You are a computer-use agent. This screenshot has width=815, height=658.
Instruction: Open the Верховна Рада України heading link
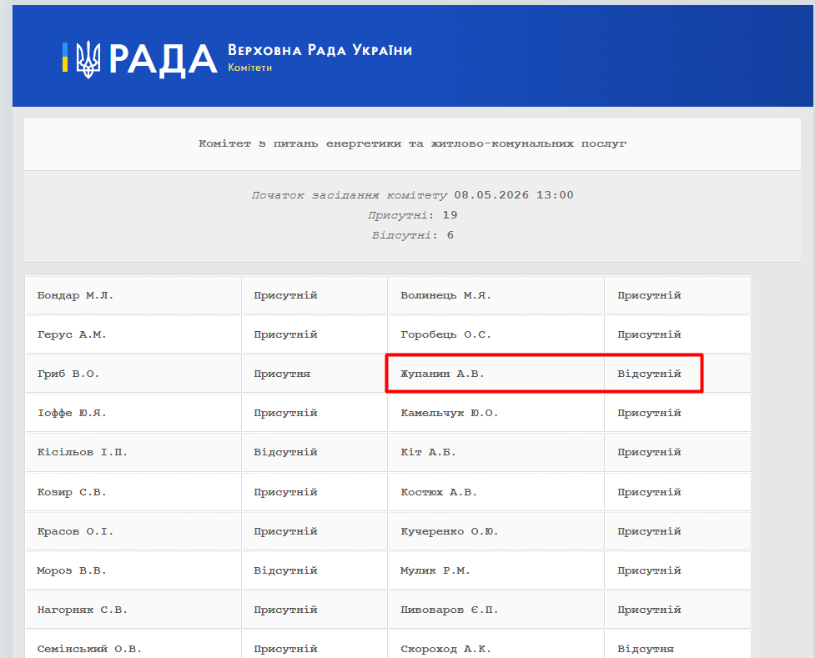(x=319, y=50)
